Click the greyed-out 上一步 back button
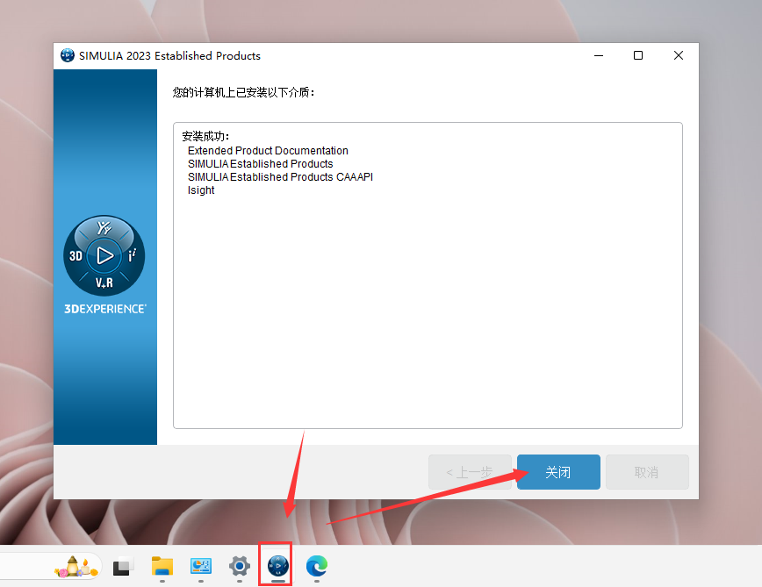 470,472
